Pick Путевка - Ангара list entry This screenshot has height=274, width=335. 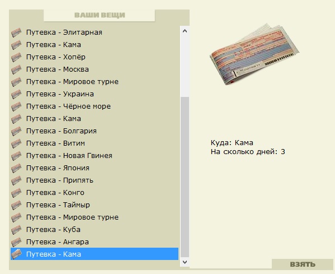95,242
